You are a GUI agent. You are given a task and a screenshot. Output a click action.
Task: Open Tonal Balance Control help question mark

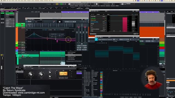[x=132, y=39]
